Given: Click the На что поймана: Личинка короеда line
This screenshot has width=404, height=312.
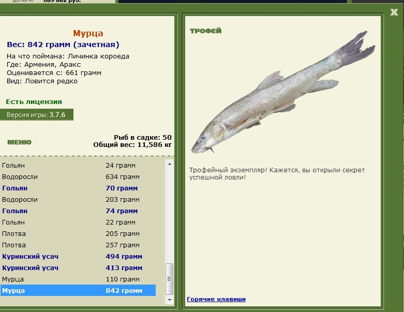Looking at the screenshot, I should (x=68, y=56).
